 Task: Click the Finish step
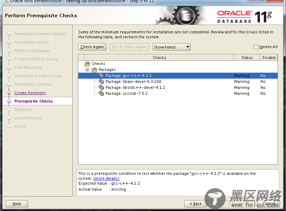point(20,126)
